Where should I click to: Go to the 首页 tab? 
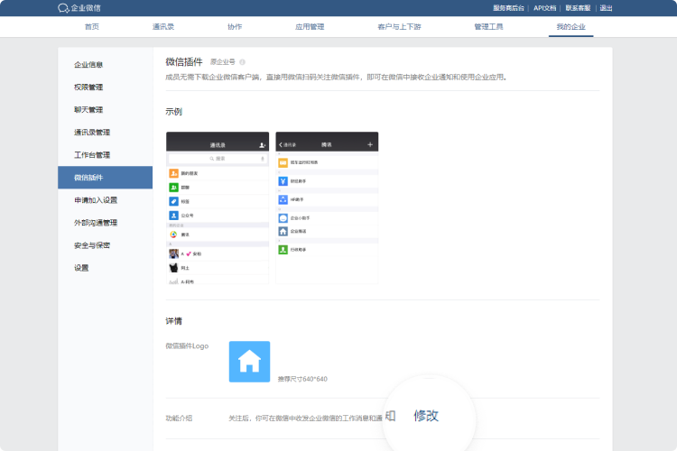point(92,27)
